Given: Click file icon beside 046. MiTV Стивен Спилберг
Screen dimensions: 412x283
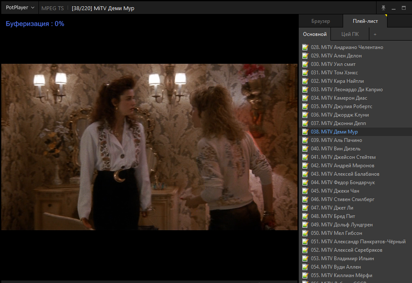Looking at the screenshot, I should pyautogui.click(x=306, y=199).
